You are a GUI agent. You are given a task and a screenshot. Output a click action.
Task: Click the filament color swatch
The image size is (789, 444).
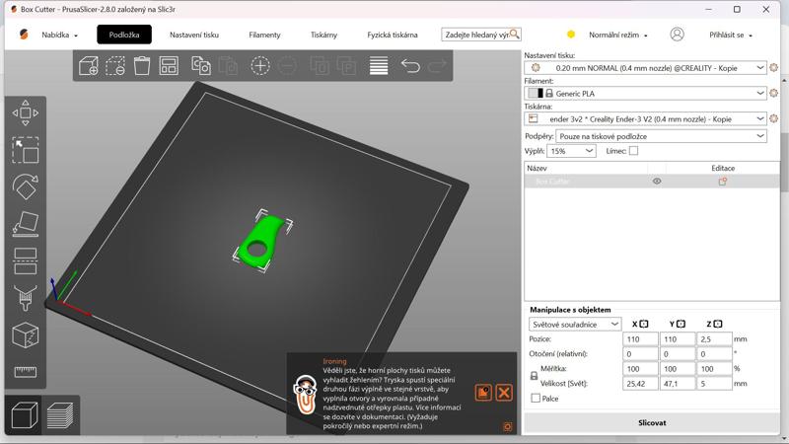(x=535, y=93)
